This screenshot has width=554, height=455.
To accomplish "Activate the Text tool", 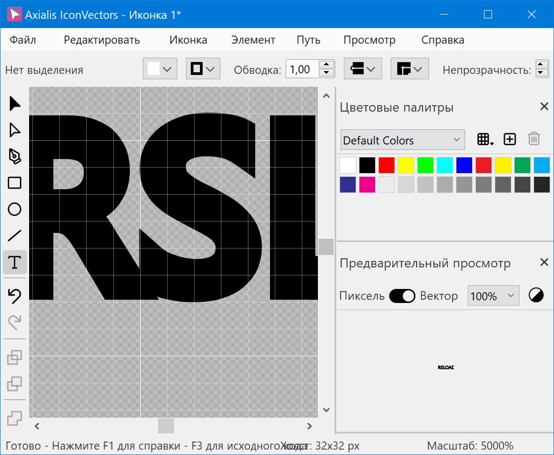I will [x=15, y=263].
